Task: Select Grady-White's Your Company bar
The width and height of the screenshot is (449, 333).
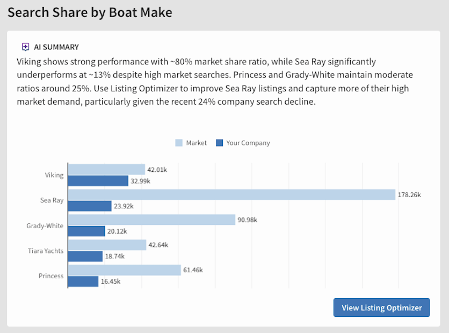Action: click(x=86, y=231)
